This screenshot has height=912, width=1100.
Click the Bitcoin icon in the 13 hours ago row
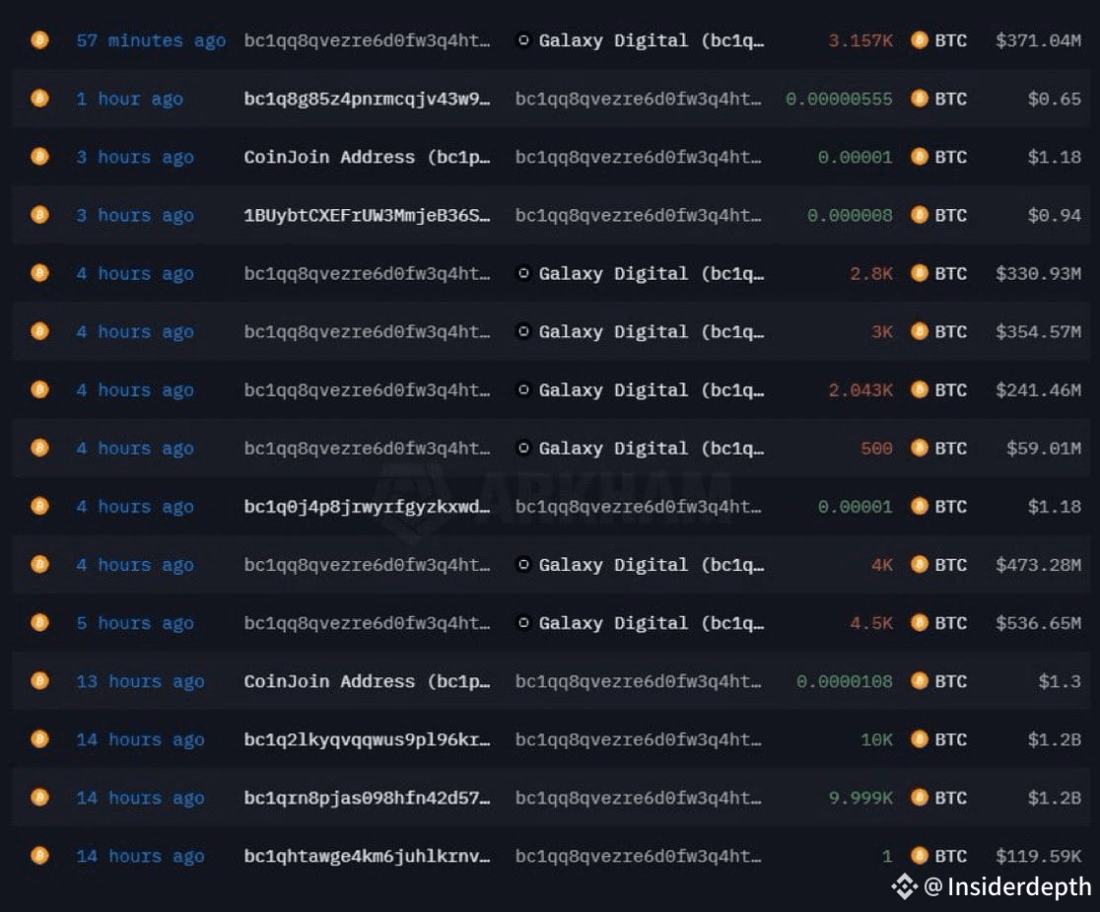coord(40,680)
